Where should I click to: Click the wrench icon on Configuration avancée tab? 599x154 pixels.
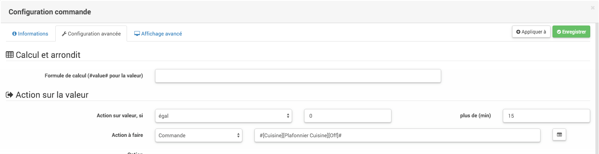(64, 34)
